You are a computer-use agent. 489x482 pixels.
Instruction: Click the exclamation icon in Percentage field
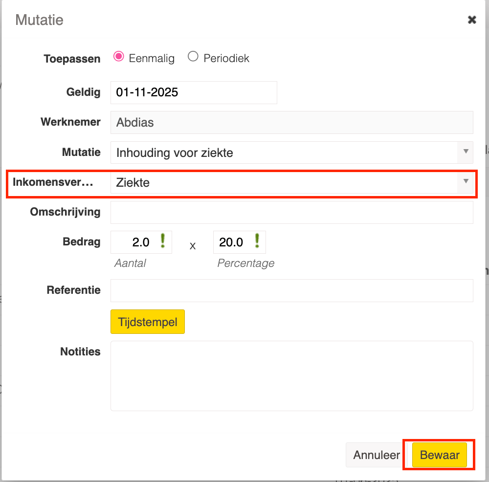click(x=257, y=241)
